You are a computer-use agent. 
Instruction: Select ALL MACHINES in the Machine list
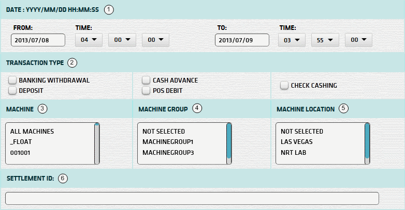point(32,132)
